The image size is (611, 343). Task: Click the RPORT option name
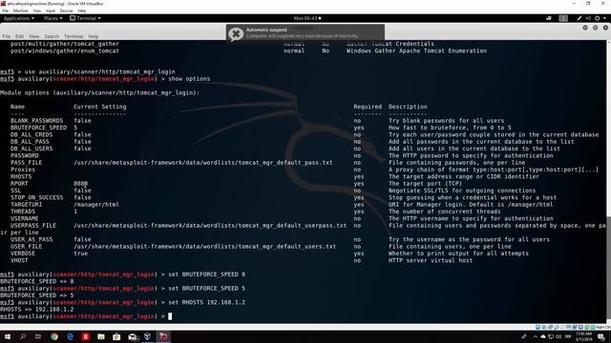tap(19, 184)
